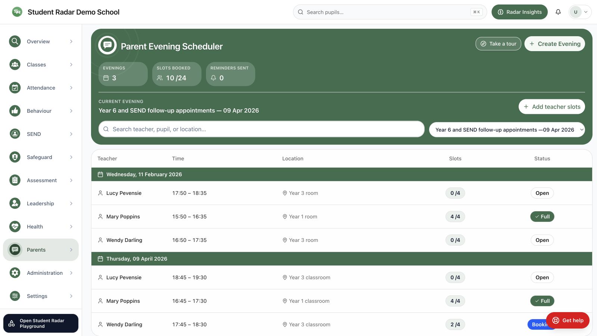Open the user avatar menu dropdown
This screenshot has height=336, width=597.
[x=580, y=12]
